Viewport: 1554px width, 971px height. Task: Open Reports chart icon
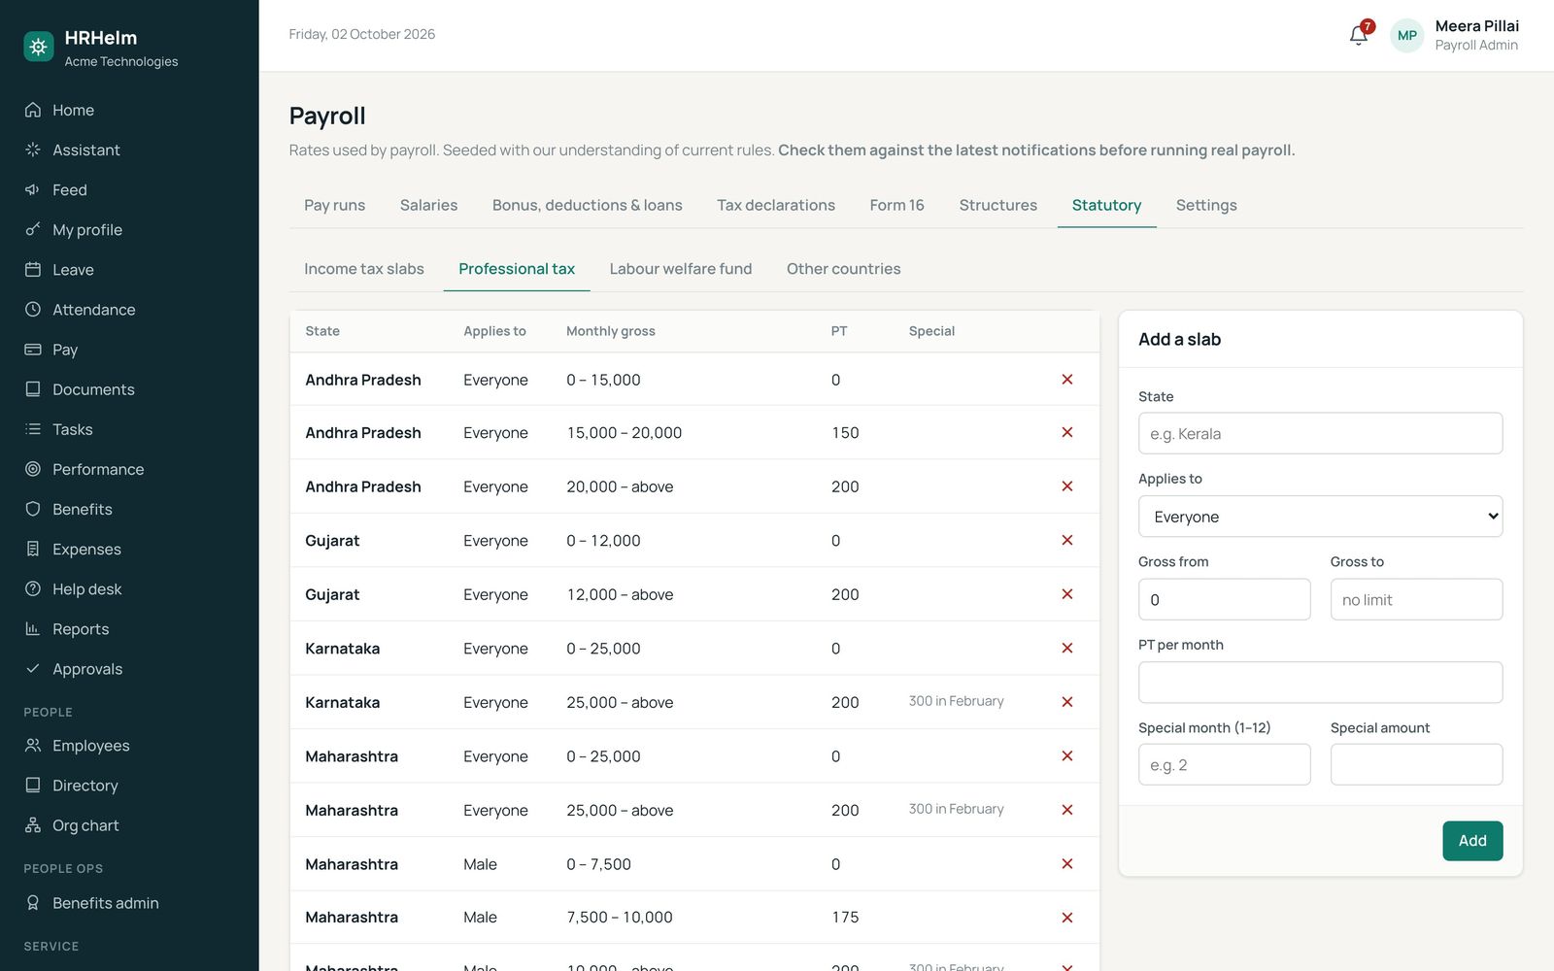coord(33,628)
